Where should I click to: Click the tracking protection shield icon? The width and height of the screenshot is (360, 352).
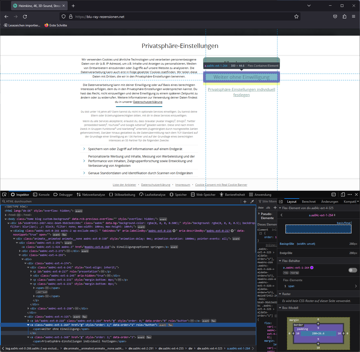tap(63, 16)
